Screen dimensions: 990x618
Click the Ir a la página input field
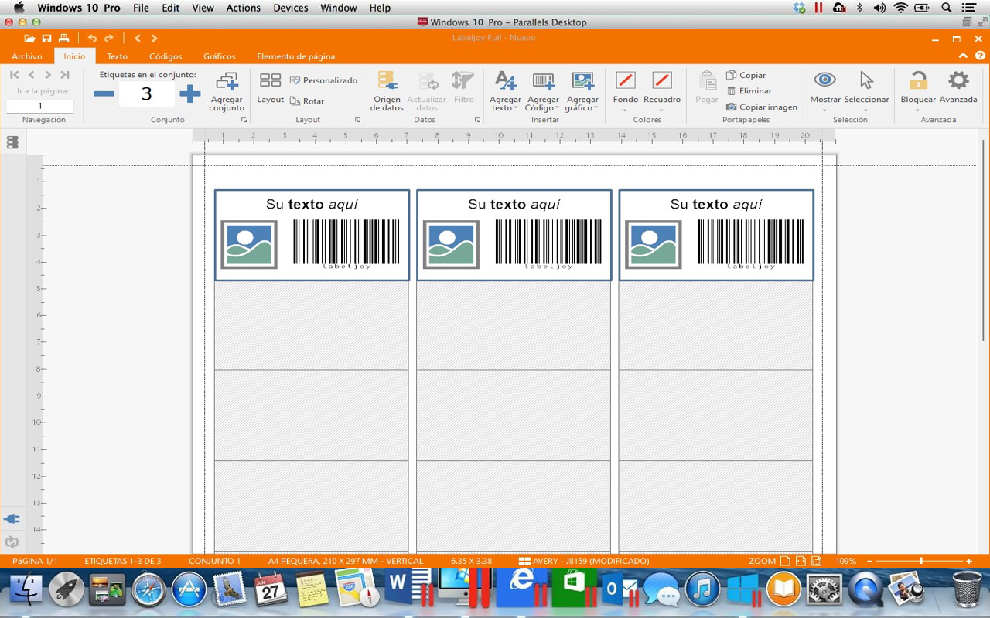40,106
